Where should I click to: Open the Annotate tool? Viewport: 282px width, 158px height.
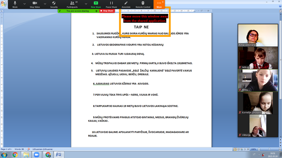click(x=126, y=4)
